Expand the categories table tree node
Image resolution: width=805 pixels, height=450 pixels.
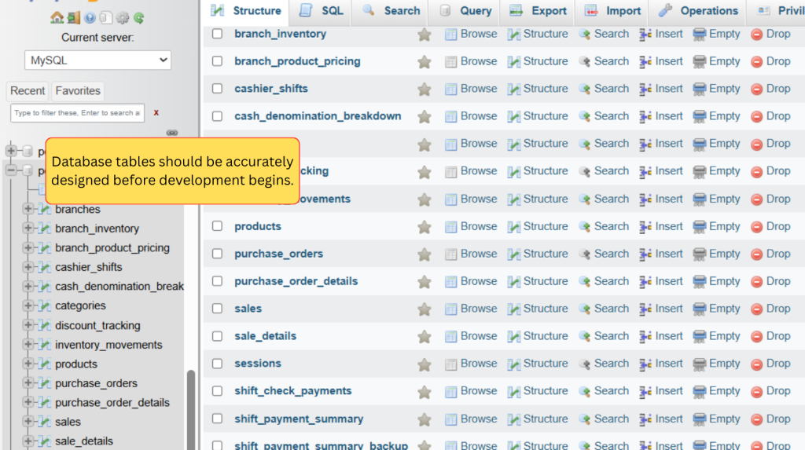(x=29, y=305)
